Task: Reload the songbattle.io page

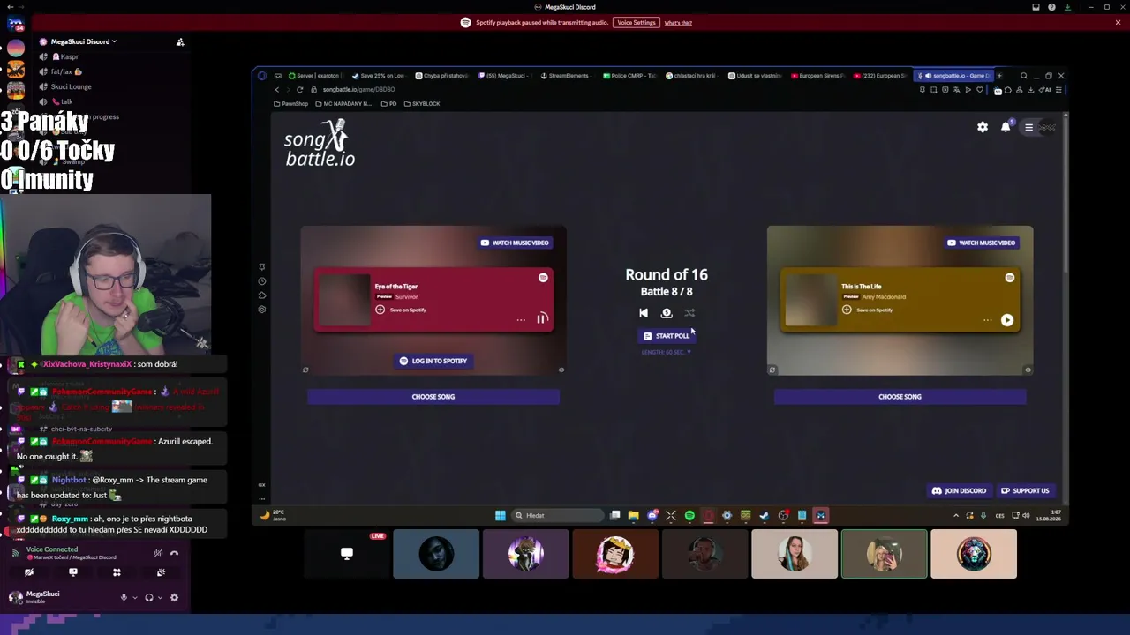Action: pyautogui.click(x=300, y=90)
